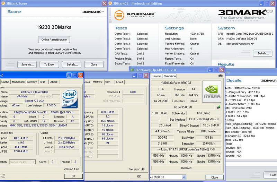The height and width of the screenshot is (182, 277).
Task: Click the Close button in GPU-Z
Action: (x=214, y=177)
